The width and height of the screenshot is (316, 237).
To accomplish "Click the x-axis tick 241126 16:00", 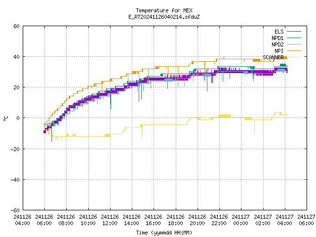I will [154, 220].
